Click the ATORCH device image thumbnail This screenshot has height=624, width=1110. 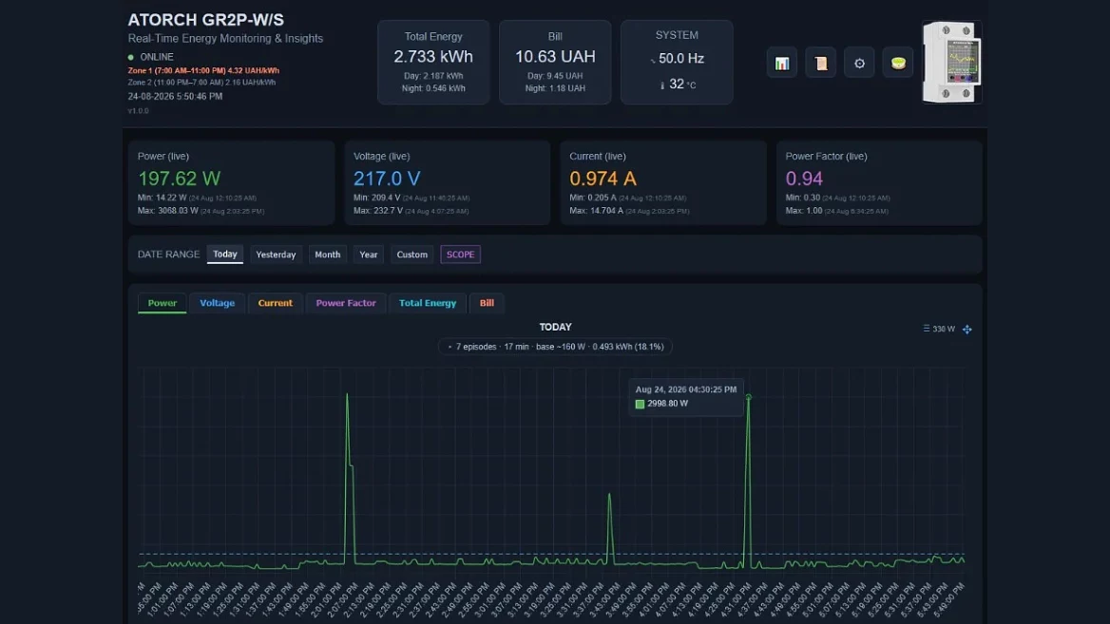tap(952, 63)
